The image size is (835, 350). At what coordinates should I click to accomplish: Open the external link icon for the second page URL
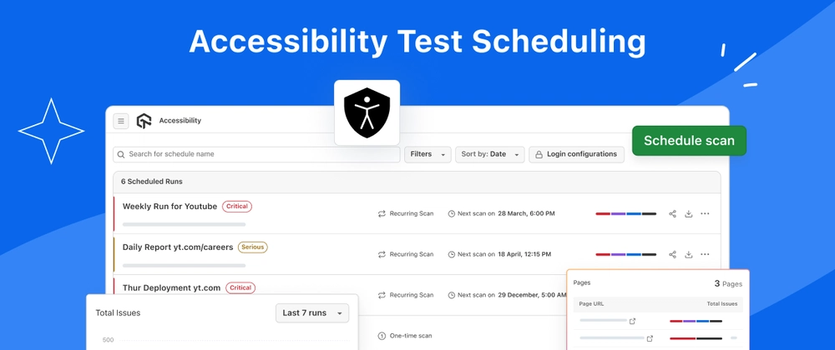pos(650,337)
